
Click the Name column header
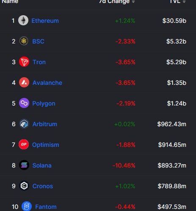(x=10, y=2)
